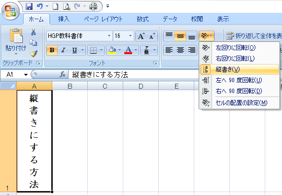The image size is (282, 195).
Task: Expand underline style options arrow
Action: [x=82, y=50]
